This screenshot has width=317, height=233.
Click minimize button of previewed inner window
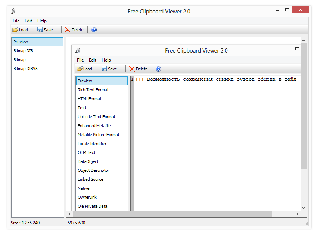pyautogui.click(x=287, y=50)
